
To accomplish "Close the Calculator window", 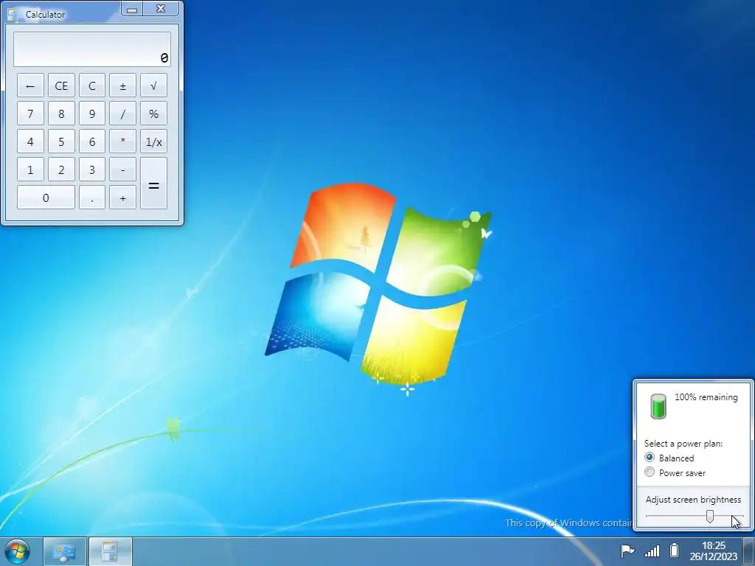I will (161, 9).
